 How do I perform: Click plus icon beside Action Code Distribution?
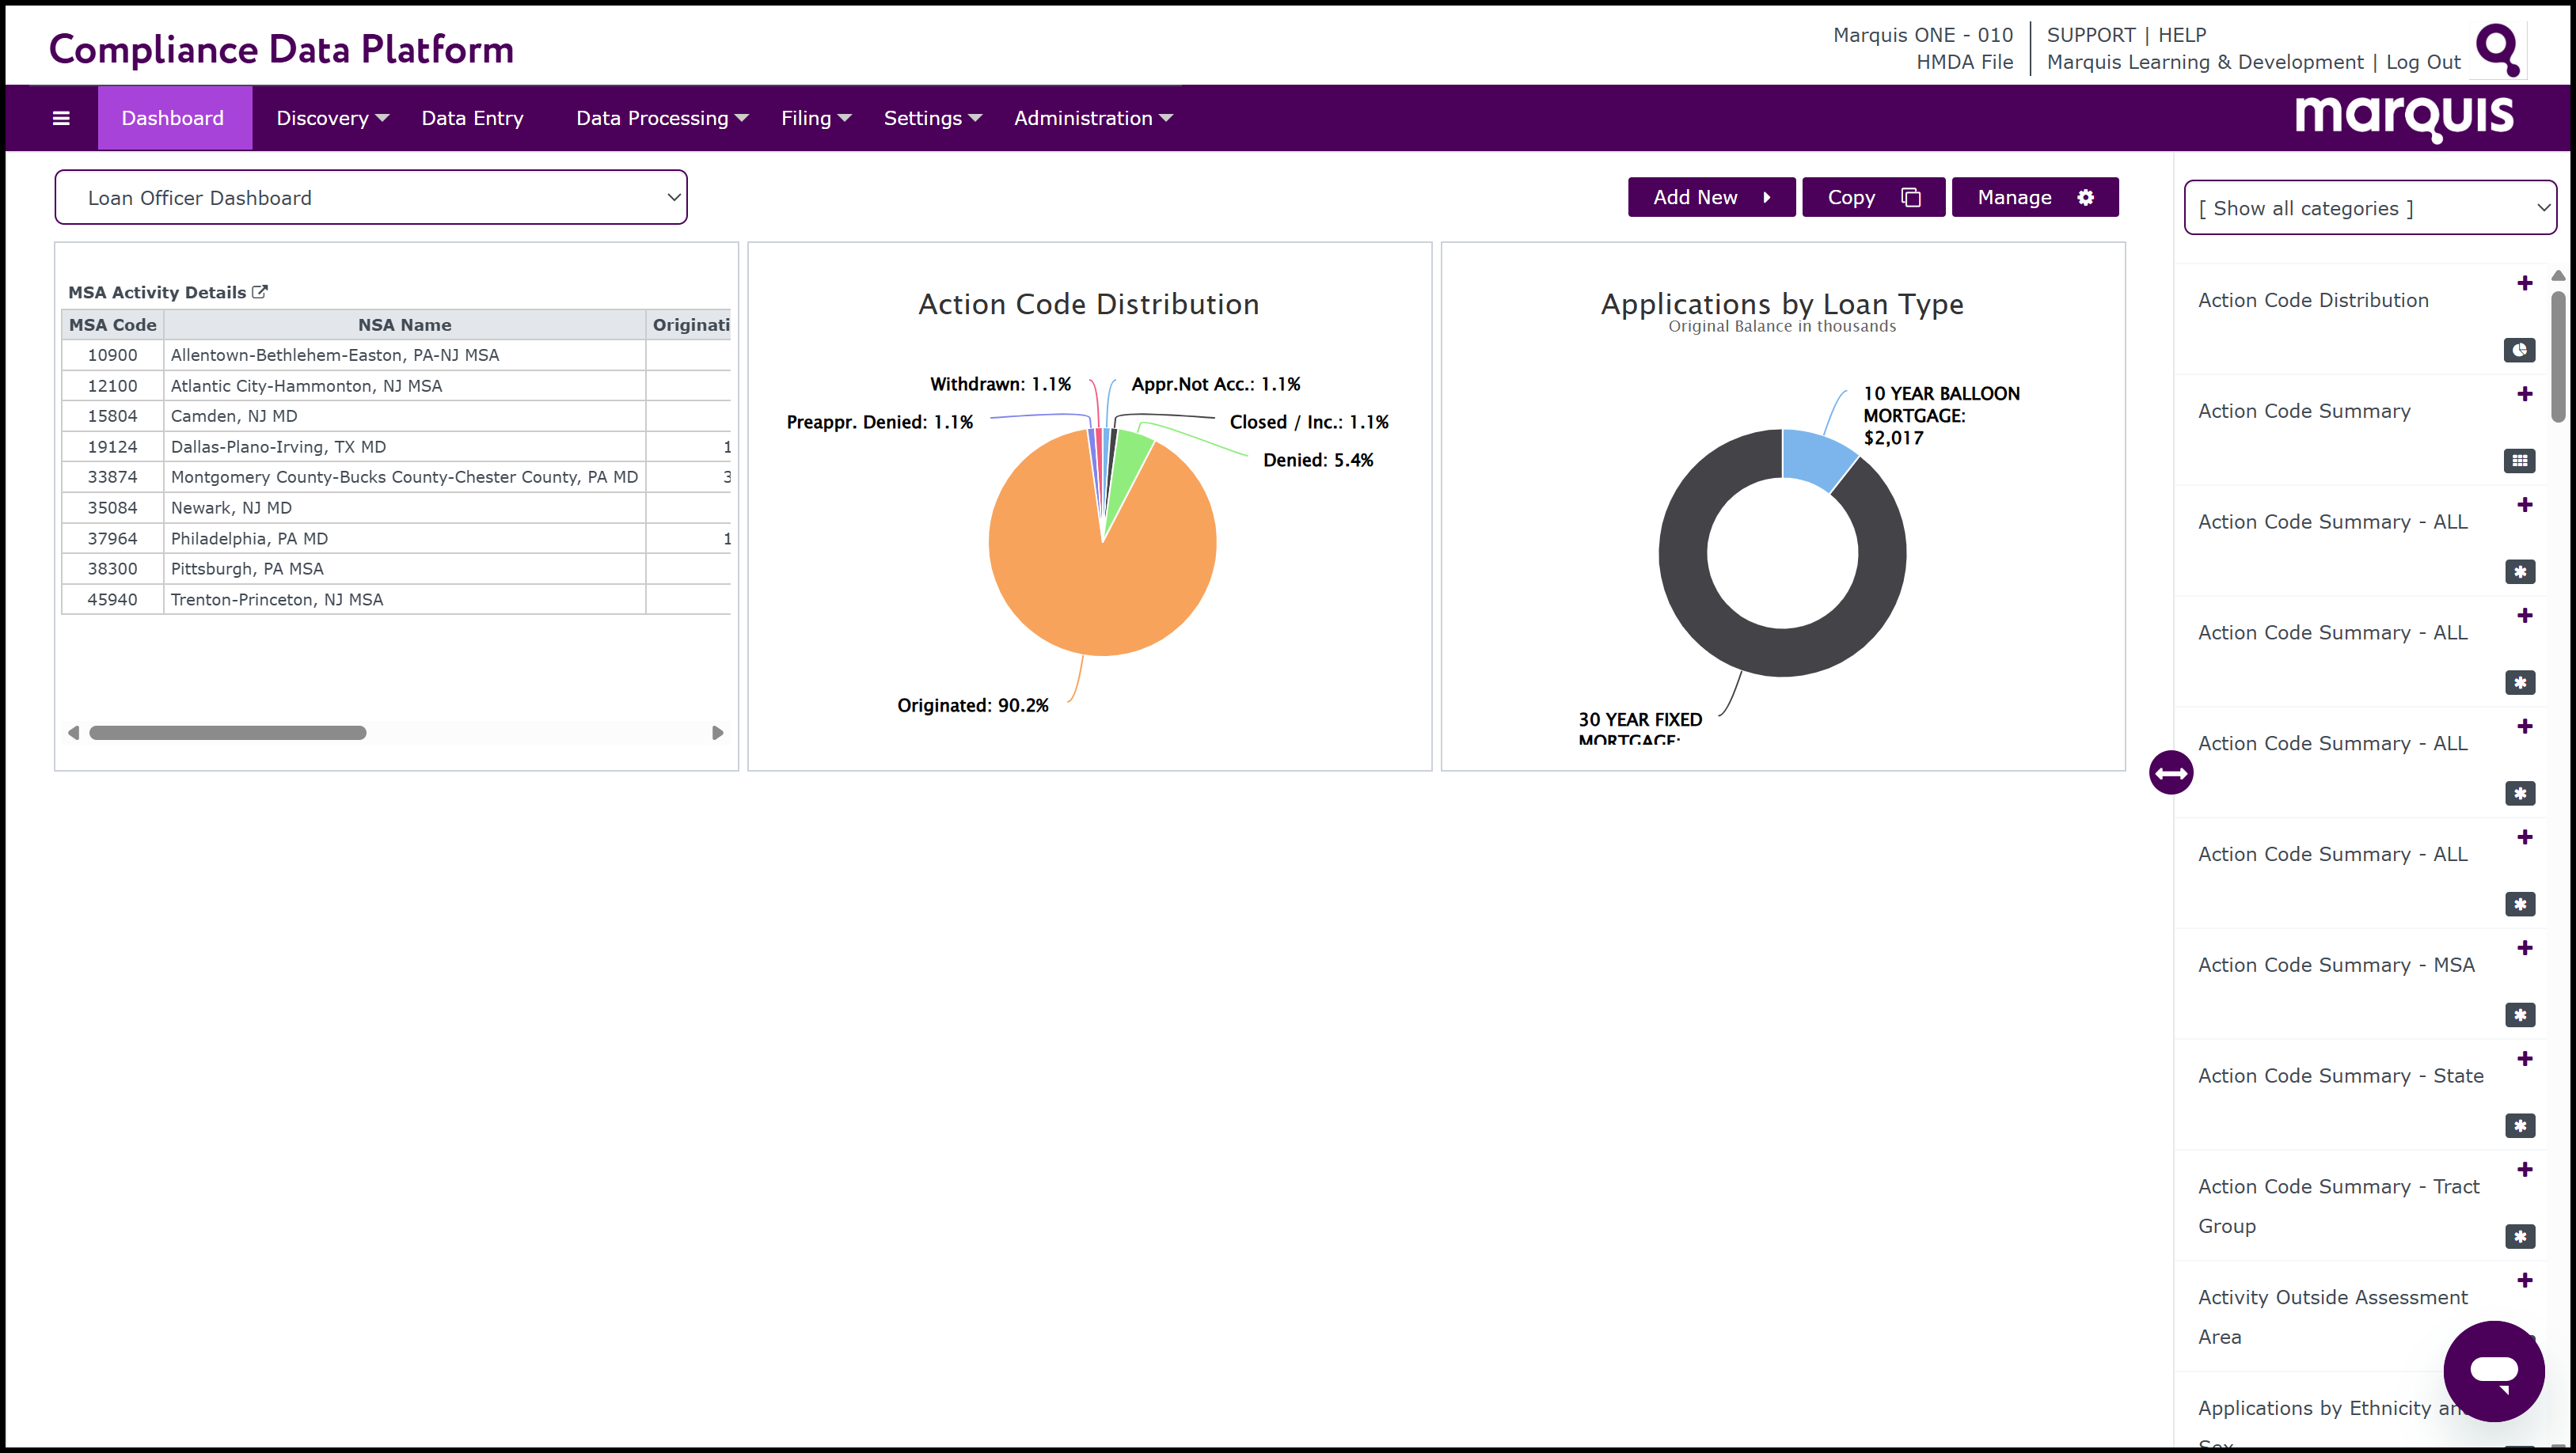click(x=2524, y=283)
